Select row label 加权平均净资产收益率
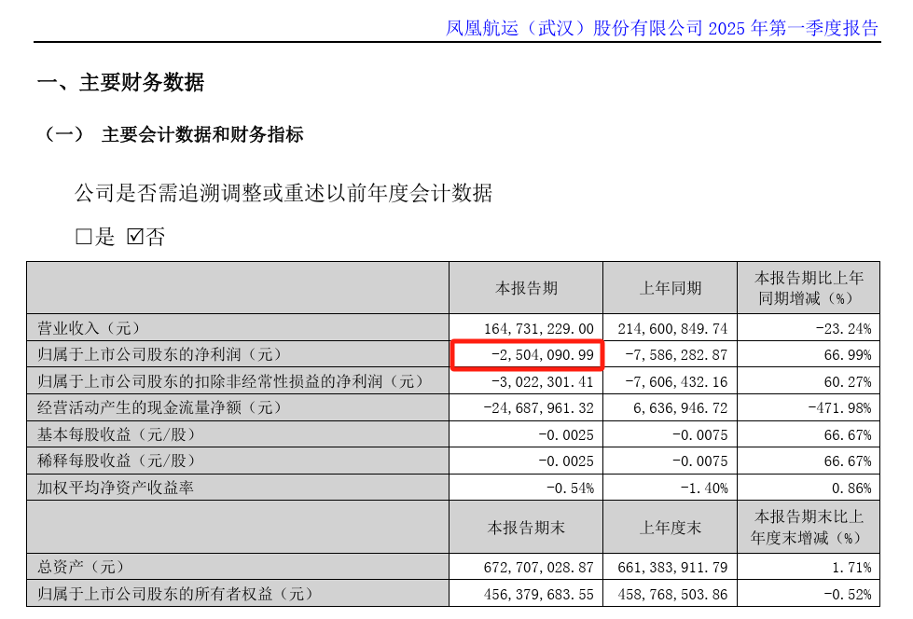This screenshot has height=619, width=913. pos(116,488)
